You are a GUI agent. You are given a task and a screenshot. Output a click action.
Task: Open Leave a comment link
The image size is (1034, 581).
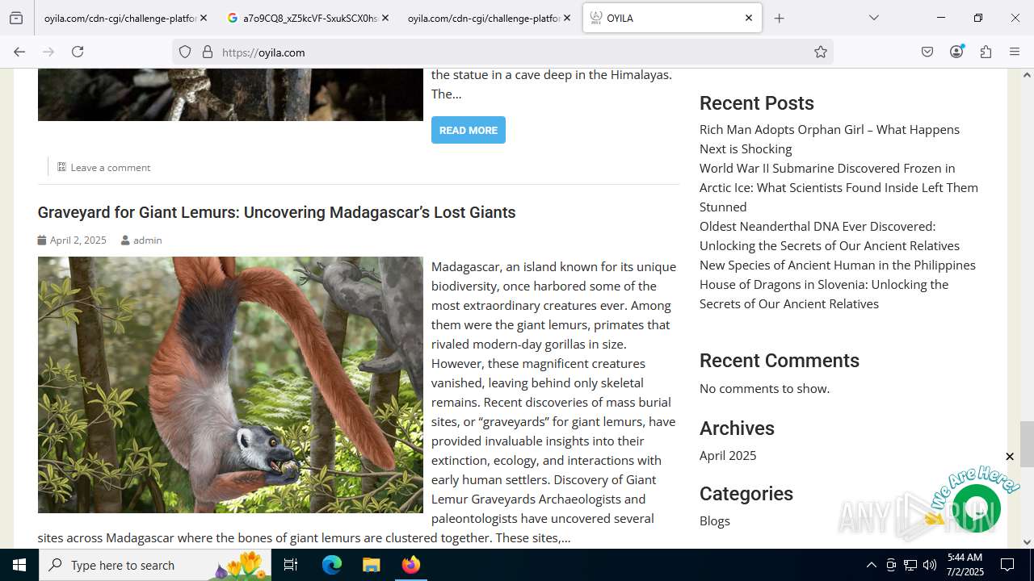(111, 168)
